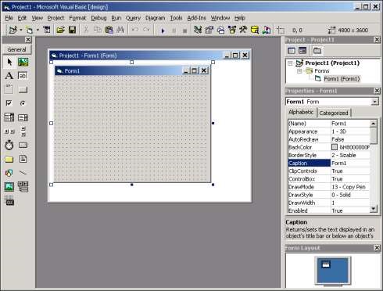Collapse the Project1 tree node

[x=290, y=63]
